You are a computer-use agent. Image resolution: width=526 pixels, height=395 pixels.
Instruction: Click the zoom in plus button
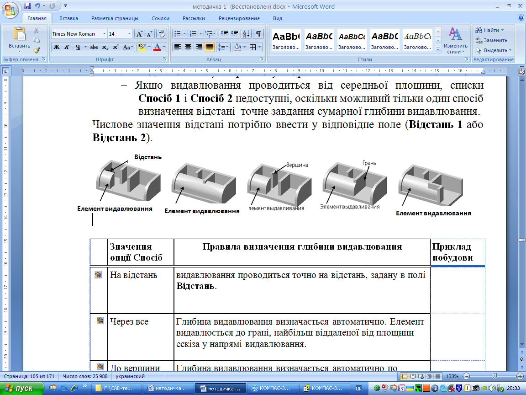[520, 377]
